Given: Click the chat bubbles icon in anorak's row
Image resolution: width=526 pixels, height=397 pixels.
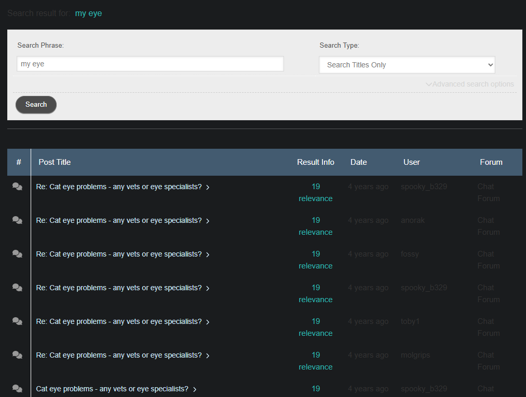Looking at the screenshot, I should pyautogui.click(x=17, y=220).
